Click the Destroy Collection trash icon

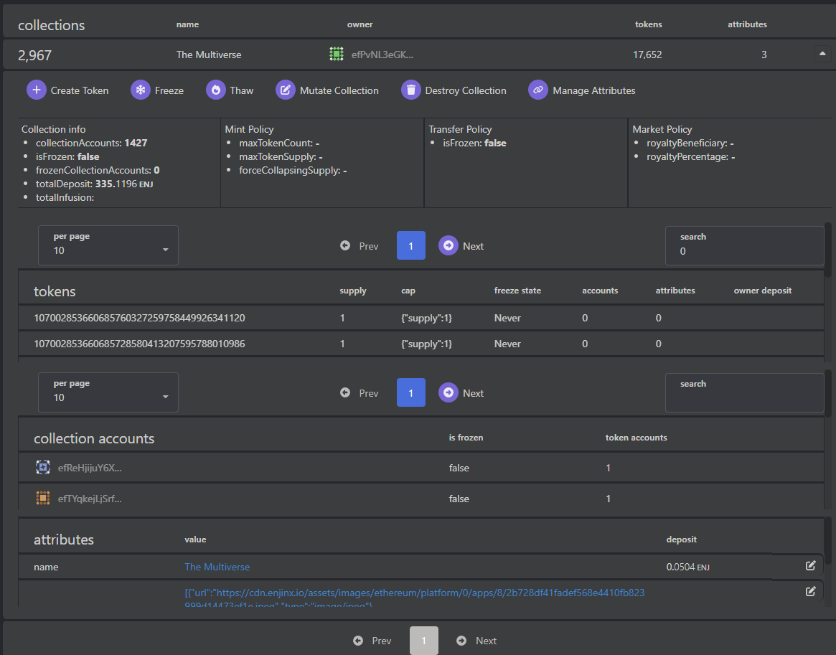pos(411,90)
